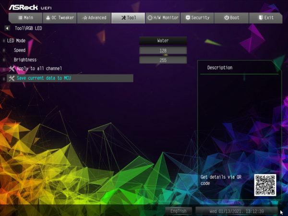
Task: Click the wrench icon beside Save current data
Action: tap(12, 78)
